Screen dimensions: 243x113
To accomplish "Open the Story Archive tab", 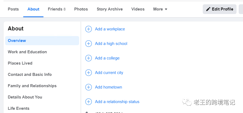I will tap(110, 9).
